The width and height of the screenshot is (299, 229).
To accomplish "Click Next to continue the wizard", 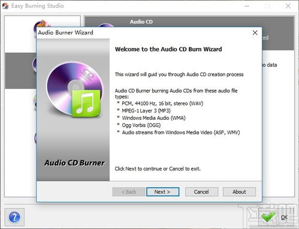I will point(162,192).
